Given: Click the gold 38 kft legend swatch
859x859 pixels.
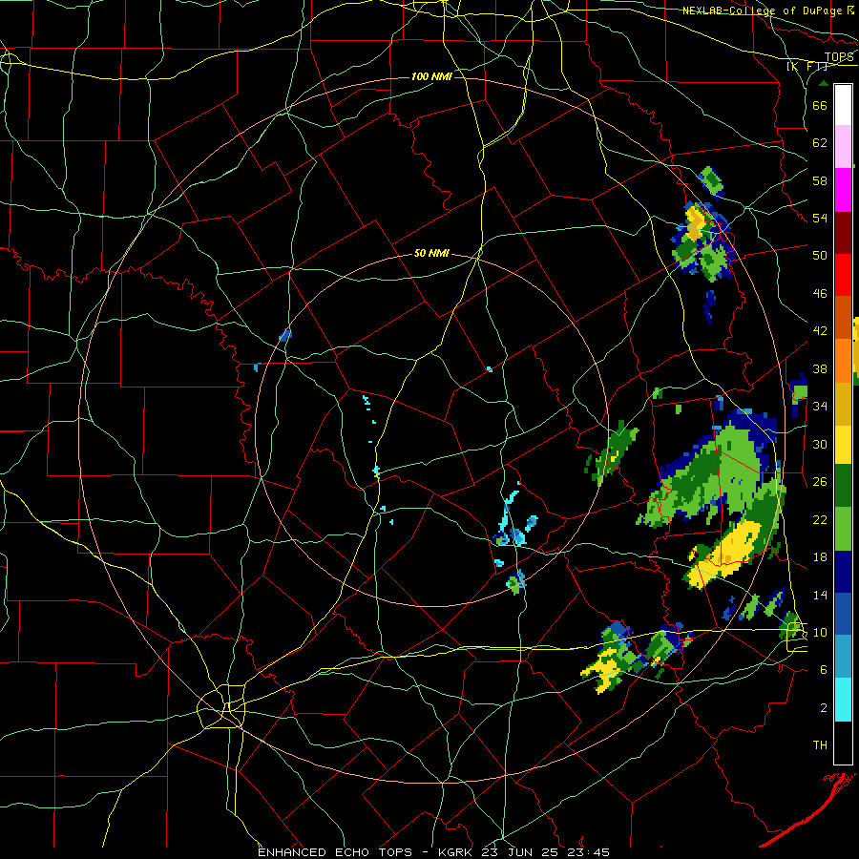Looking at the screenshot, I should point(843,404).
